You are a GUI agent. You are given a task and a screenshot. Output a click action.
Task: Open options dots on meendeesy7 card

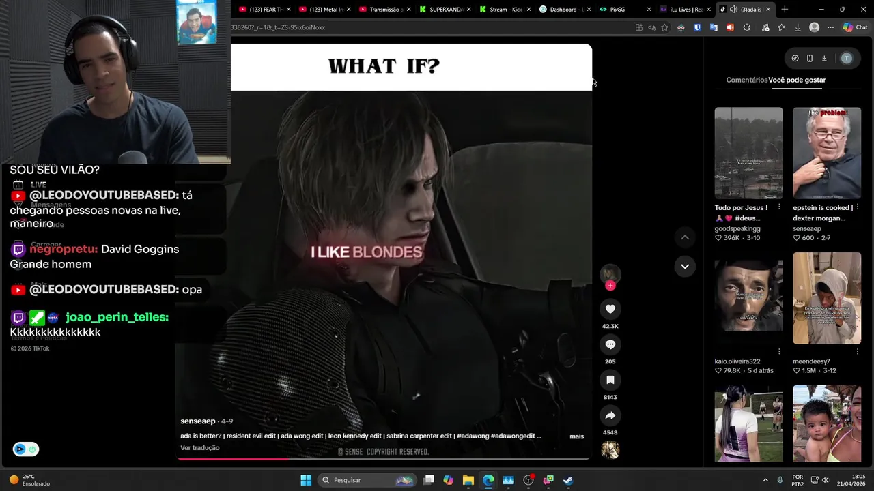[x=857, y=352]
